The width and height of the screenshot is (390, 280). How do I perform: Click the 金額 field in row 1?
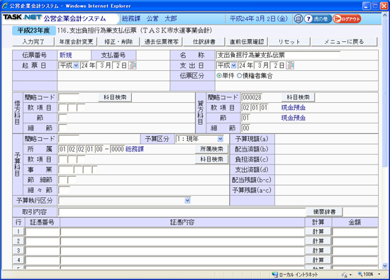(x=355, y=232)
